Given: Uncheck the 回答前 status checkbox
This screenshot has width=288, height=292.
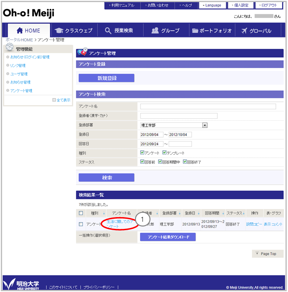Looking at the screenshot, I should click(142, 162).
